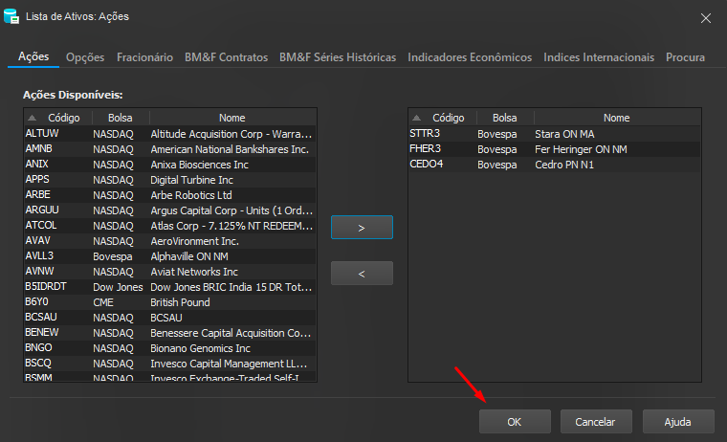
Task: Sort available list by Nome column
Action: [x=232, y=118]
